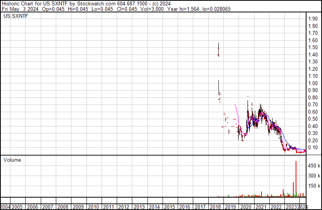The height and width of the screenshot is (210, 322).
Task: Click the 300 k volume axis label
Action: point(314,176)
